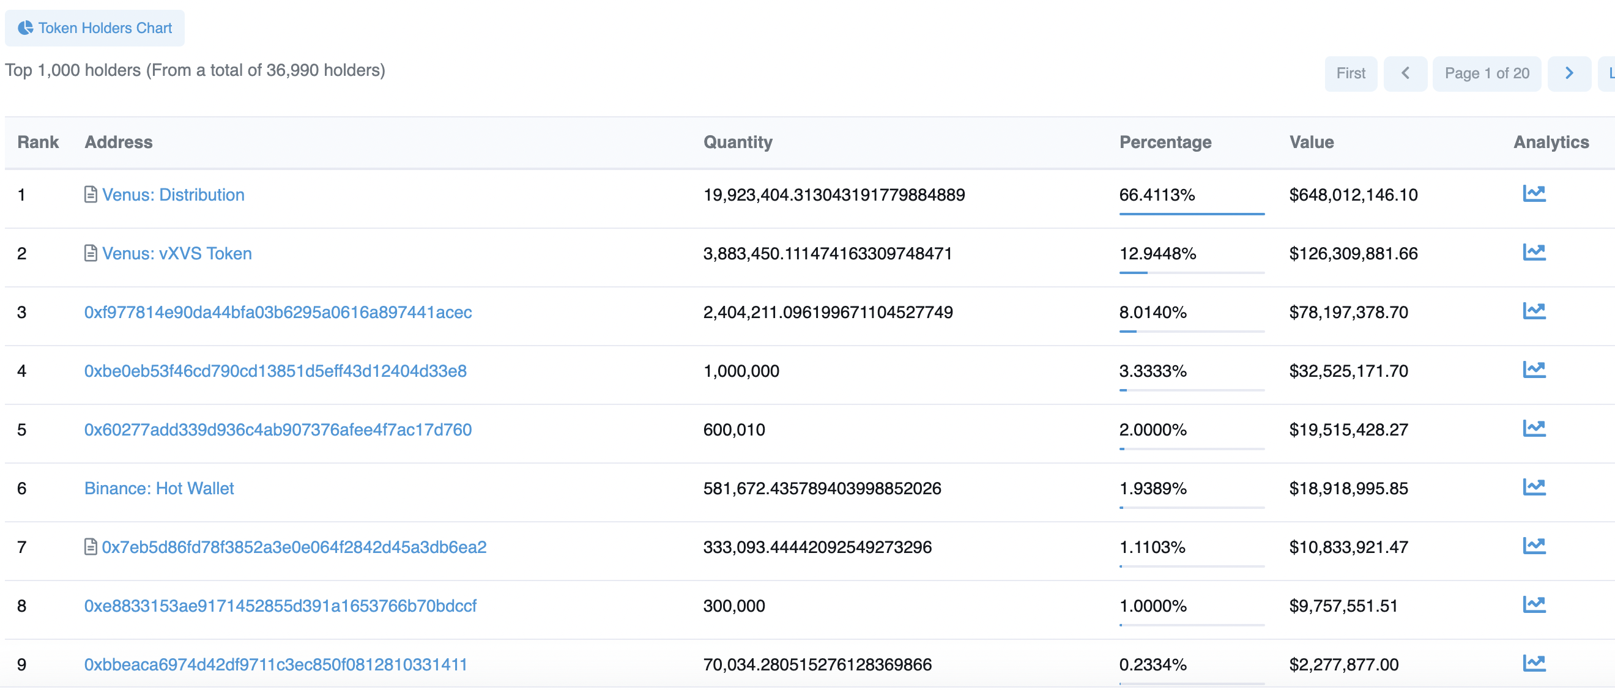Open address starting 0x7eb5d86fd78f3852
Viewport: 1615px width, 690px height.
point(294,547)
